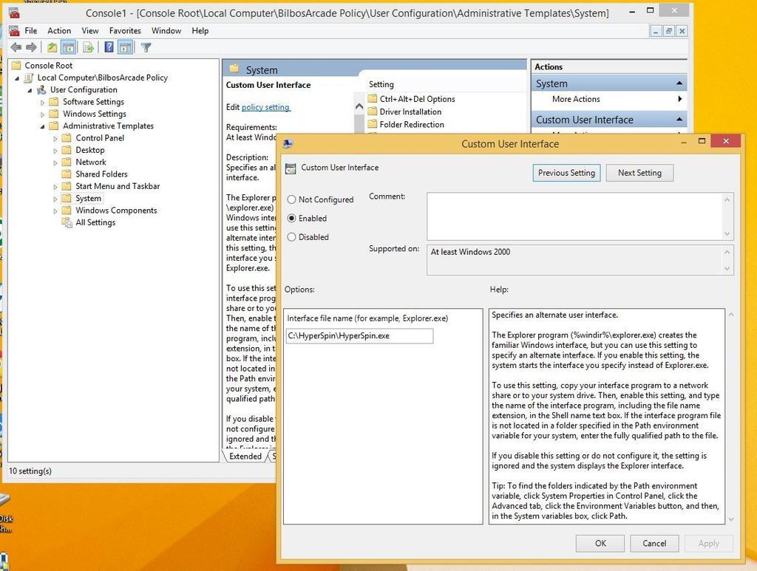Toggle the Show/Hide Action Pane icon
757x571 pixels.
coord(124,47)
